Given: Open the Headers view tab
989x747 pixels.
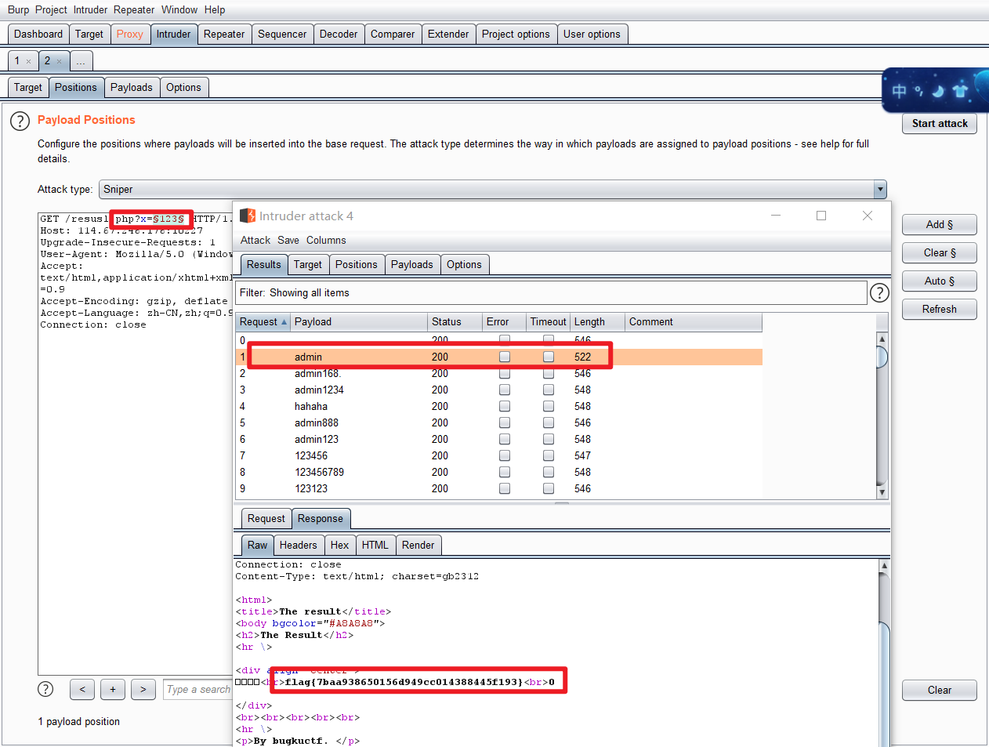Looking at the screenshot, I should [299, 546].
